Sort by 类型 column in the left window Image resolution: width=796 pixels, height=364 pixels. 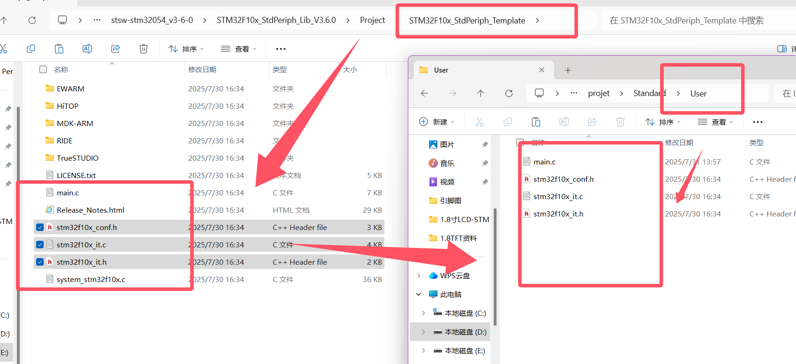click(x=280, y=69)
